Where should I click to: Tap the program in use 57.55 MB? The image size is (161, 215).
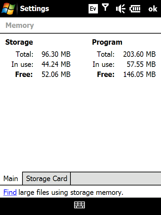[x=141, y=64]
